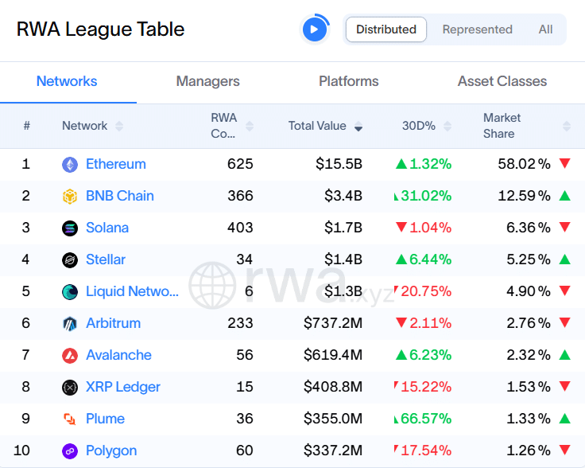Screen dimensions: 585x468
Task: Sort by the Market Share column arrows
Action: point(567,127)
